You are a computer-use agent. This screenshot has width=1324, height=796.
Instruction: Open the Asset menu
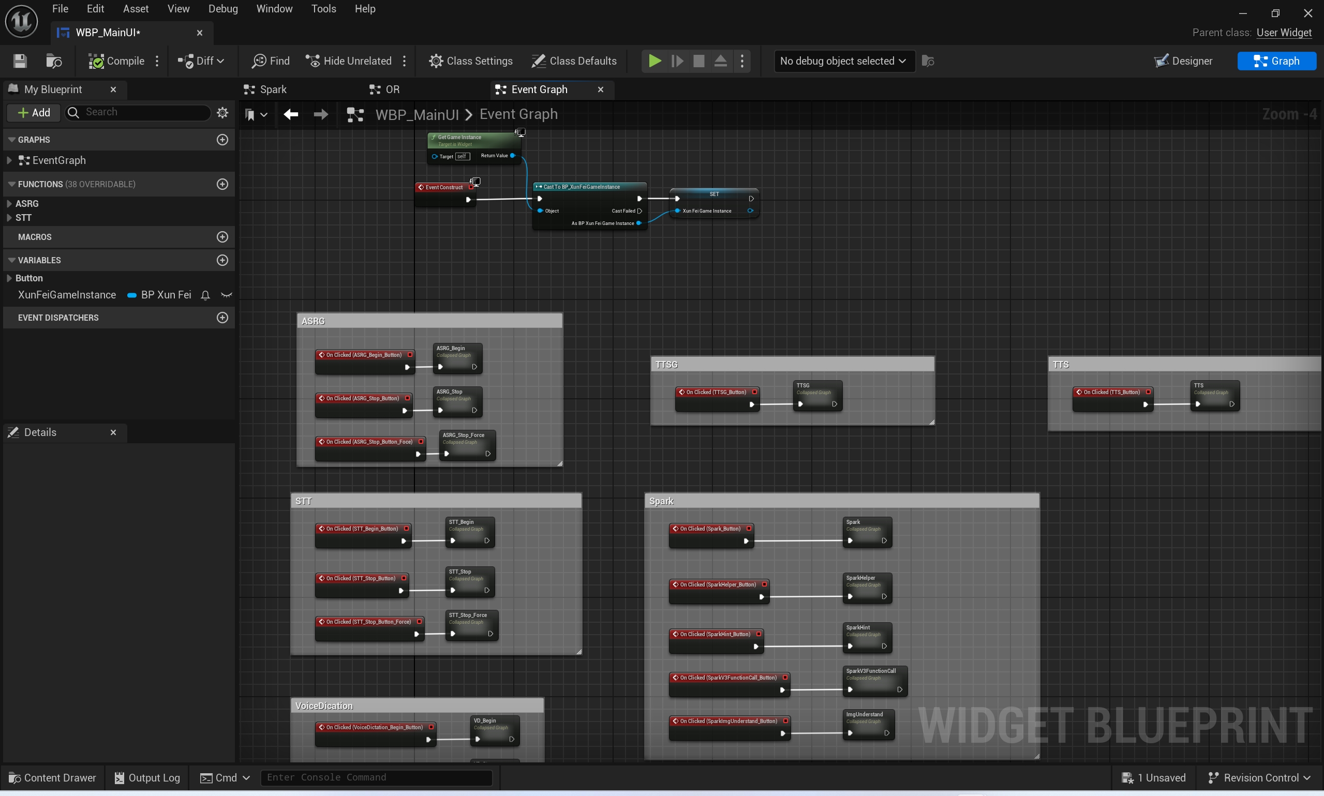pos(136,9)
